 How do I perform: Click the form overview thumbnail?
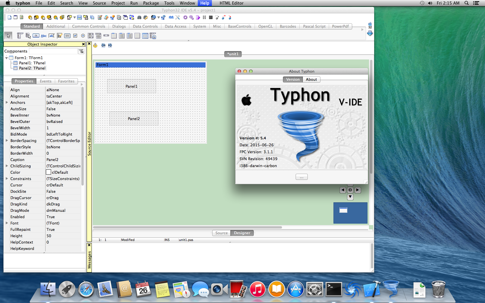pyautogui.click(x=350, y=213)
